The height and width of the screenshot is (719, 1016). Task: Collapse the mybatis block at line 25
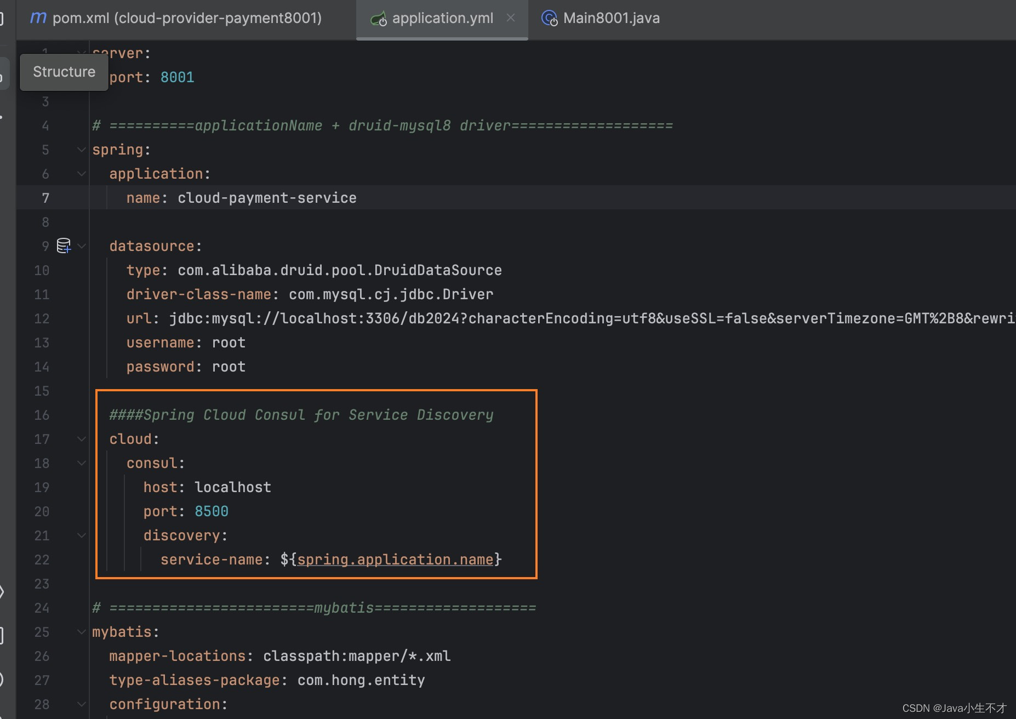coord(82,632)
